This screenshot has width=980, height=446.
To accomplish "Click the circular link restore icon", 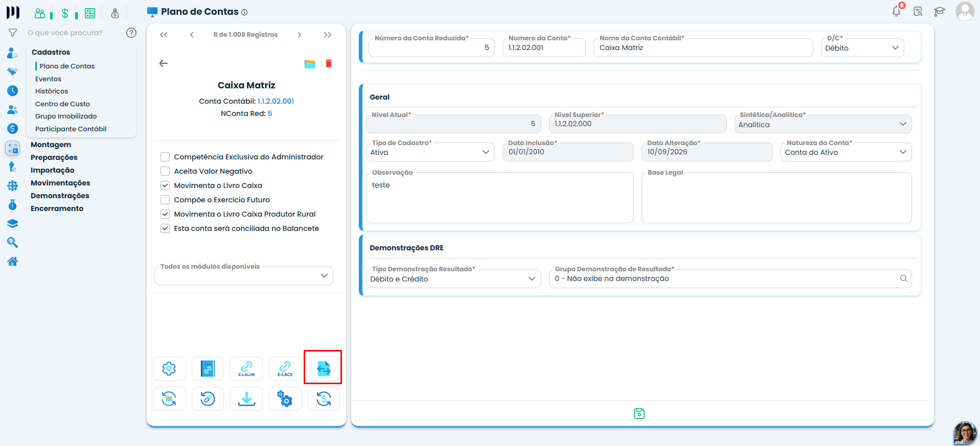I will coord(208,398).
